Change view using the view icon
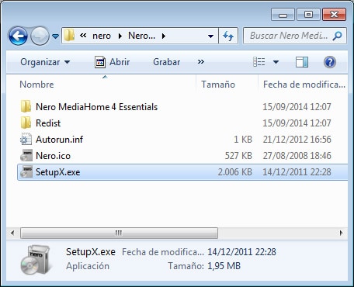Image resolution: width=354 pixels, height=287 pixels. pos(259,62)
